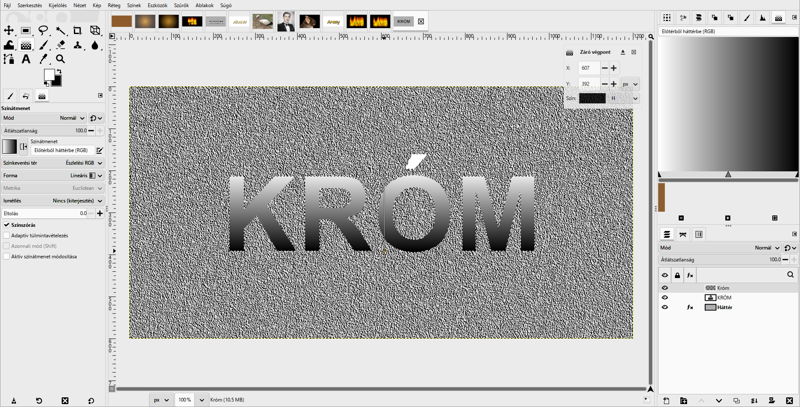Select the Clone stamp tool
Screen dimensions: 800x407
[x=78, y=45]
